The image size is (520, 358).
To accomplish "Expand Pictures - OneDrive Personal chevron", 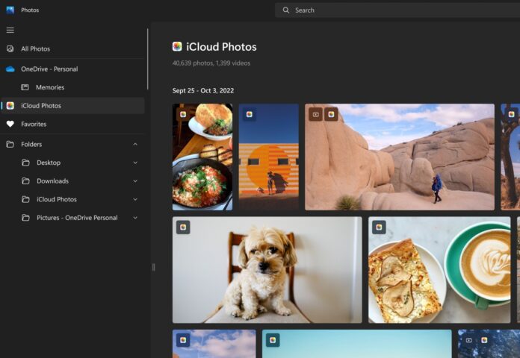I will pos(135,218).
